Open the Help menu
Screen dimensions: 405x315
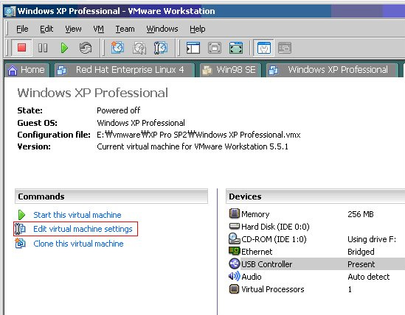(x=197, y=29)
